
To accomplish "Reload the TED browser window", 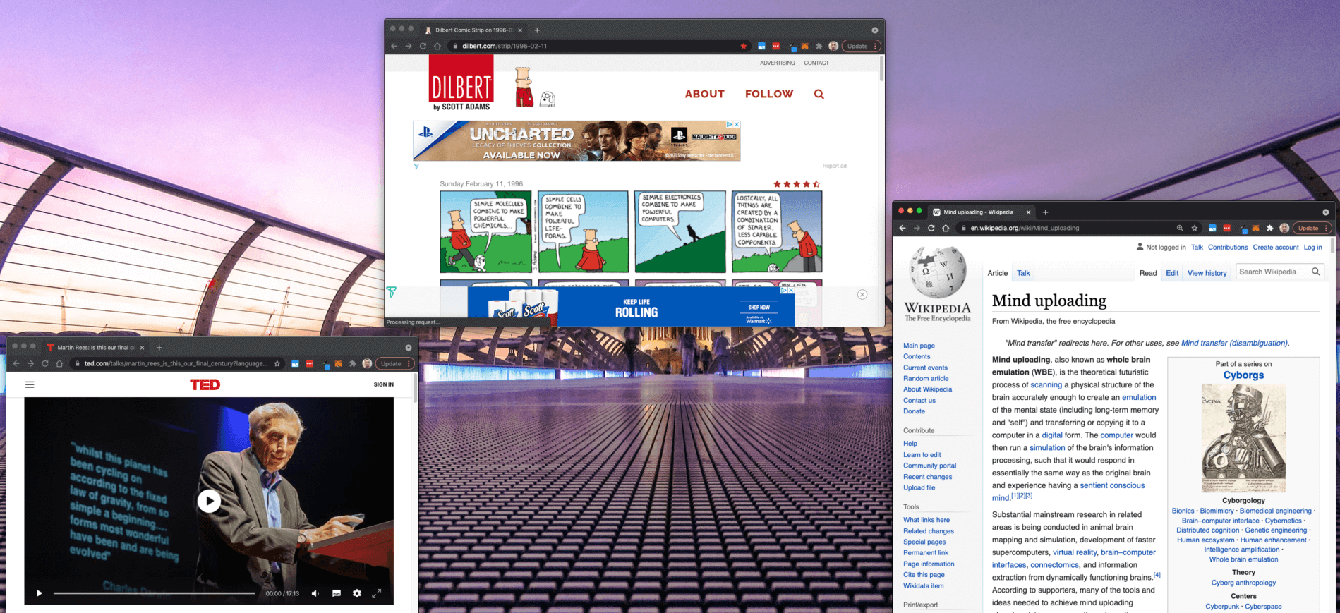I will pyautogui.click(x=45, y=363).
